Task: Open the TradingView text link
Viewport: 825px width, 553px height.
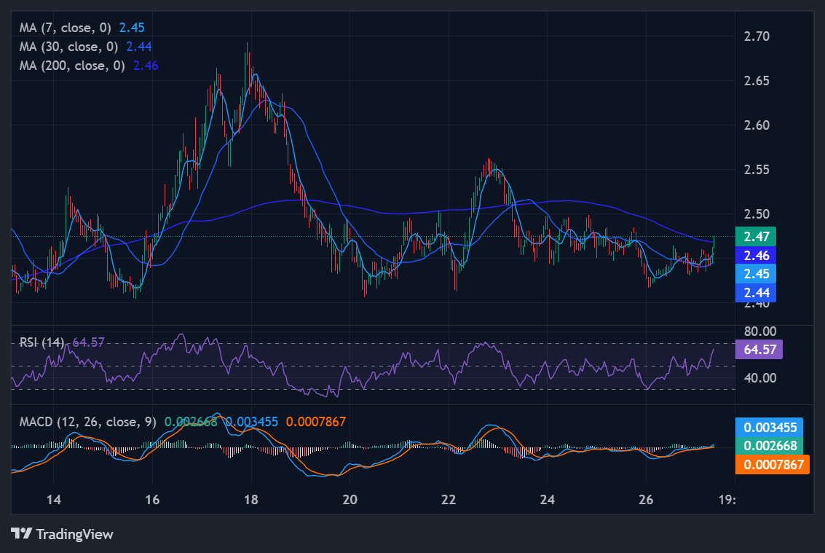Action: coord(74,534)
